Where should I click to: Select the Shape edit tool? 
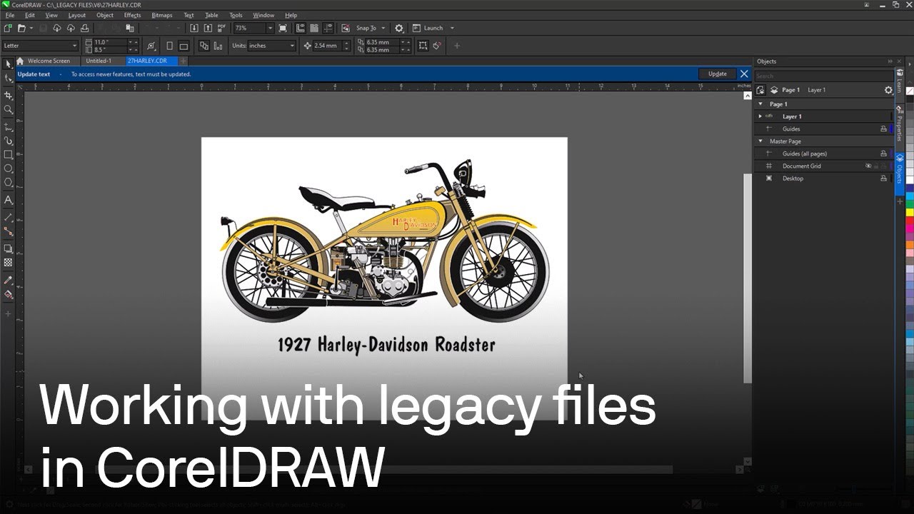[x=8, y=77]
